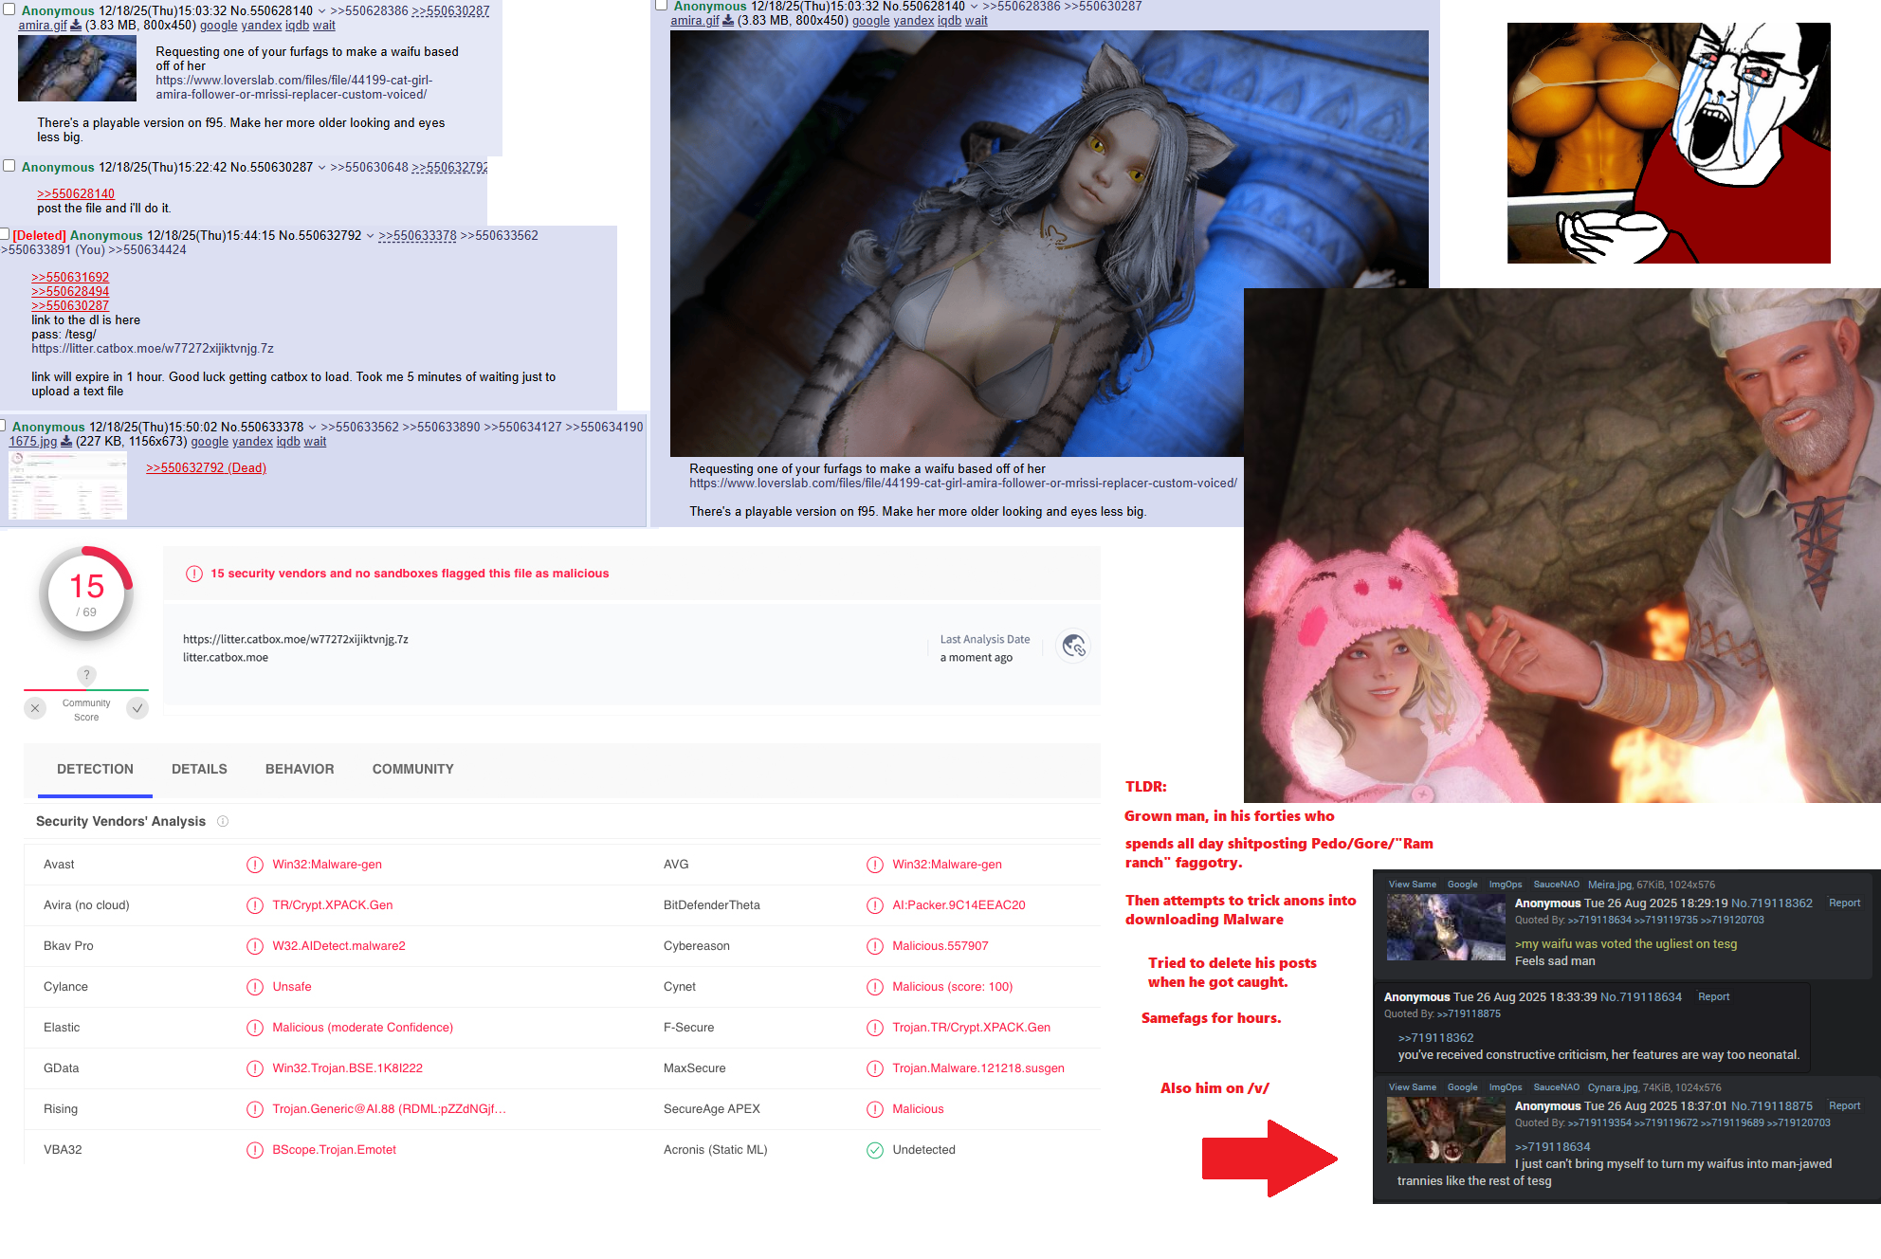Click the question mark above Community Score
This screenshot has width=1881, height=1259.
(86, 675)
